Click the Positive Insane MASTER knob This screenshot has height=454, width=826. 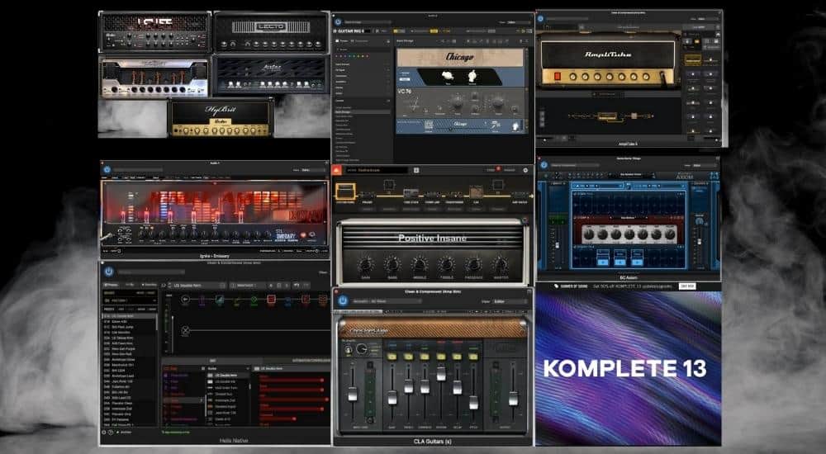click(501, 264)
